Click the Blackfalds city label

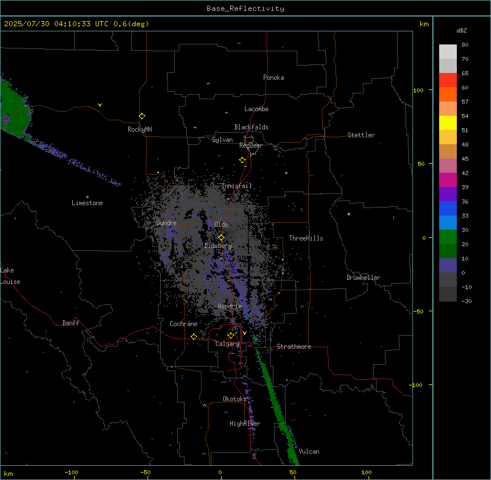click(x=251, y=127)
